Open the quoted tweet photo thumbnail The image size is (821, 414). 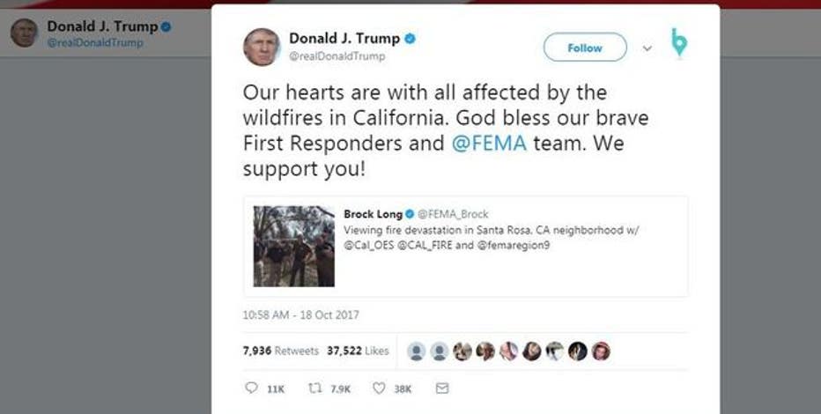point(294,246)
